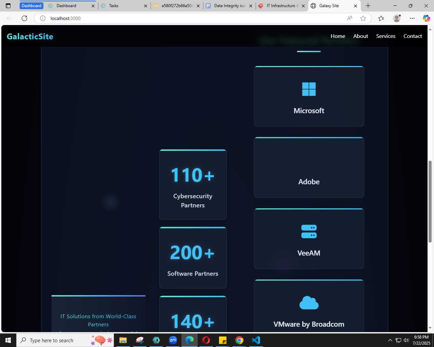The image size is (434, 347).
Task: Go to Services in site navigation
Action: (x=386, y=36)
